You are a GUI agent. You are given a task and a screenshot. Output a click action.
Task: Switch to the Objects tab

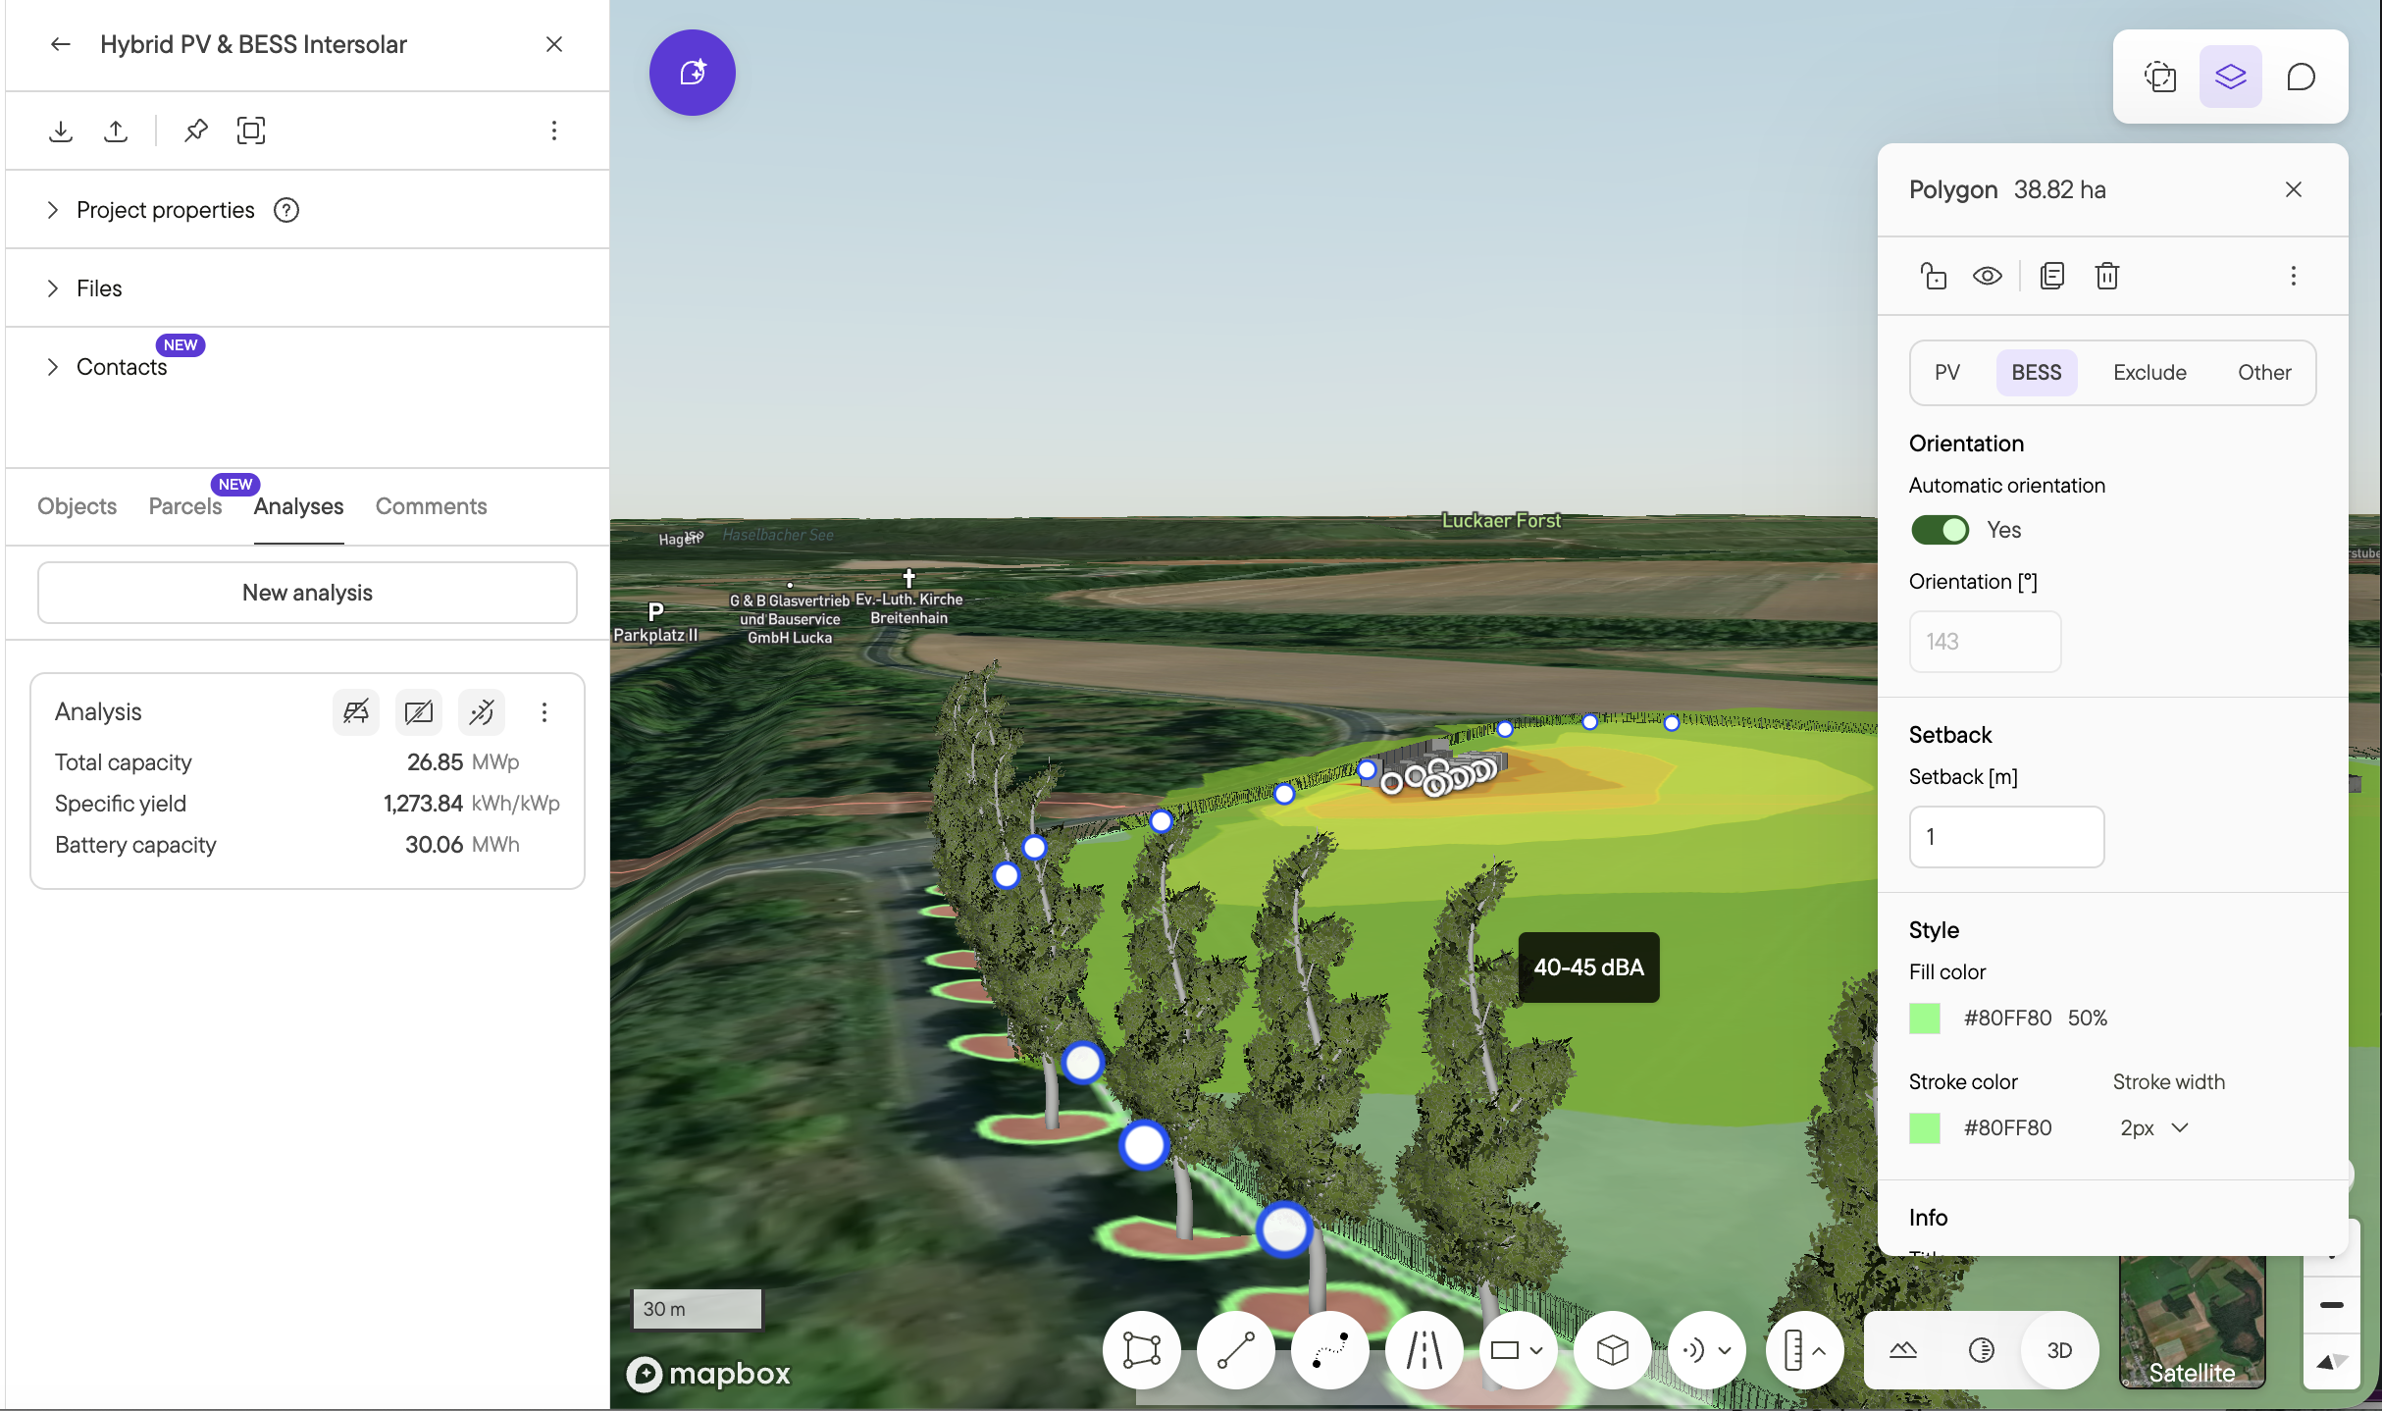[77, 506]
